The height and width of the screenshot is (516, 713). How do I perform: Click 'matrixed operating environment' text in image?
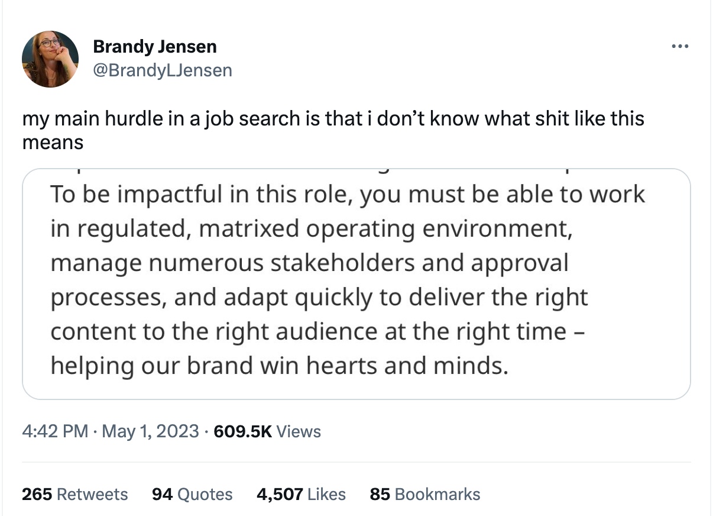click(x=385, y=228)
